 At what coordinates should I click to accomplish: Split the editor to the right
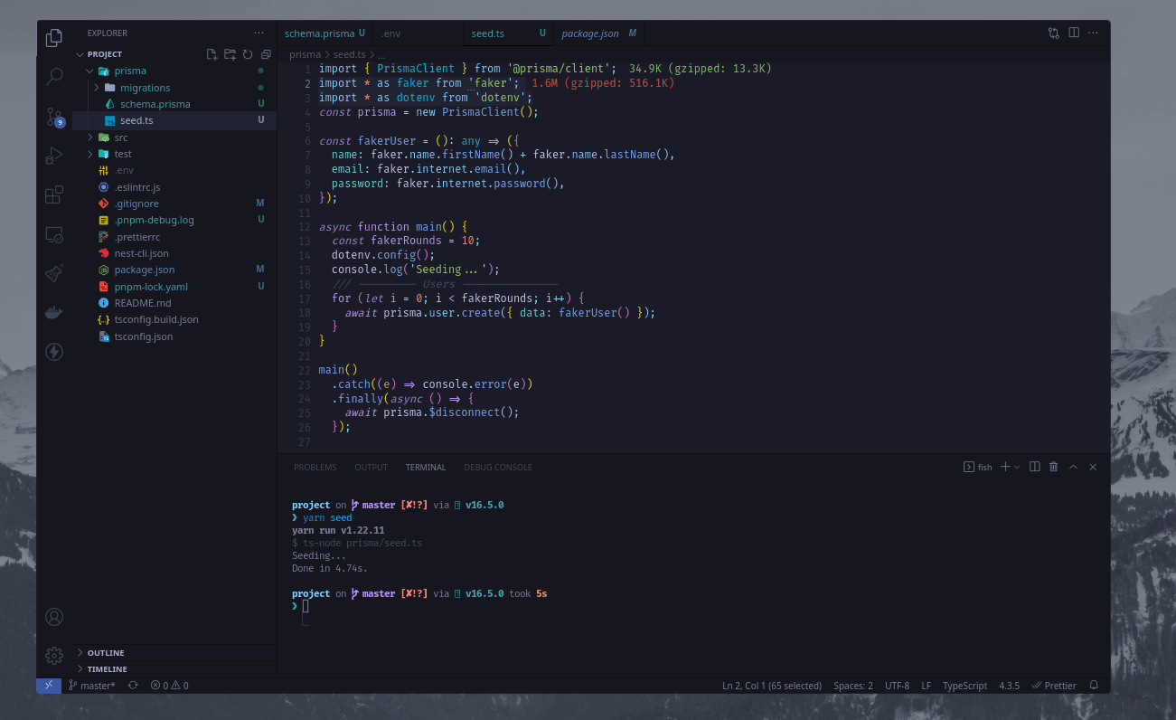pyautogui.click(x=1074, y=33)
